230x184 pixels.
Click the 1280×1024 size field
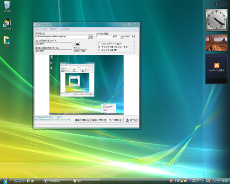pos(80,51)
